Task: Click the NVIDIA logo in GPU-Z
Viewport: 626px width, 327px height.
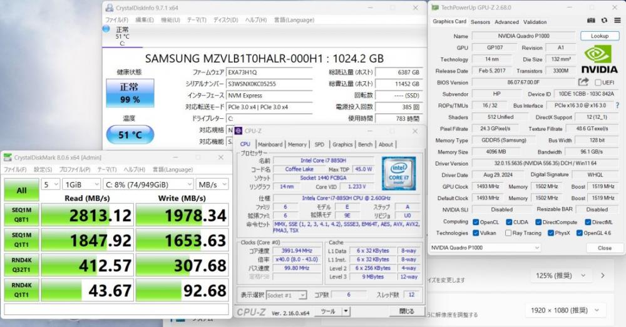Action: pyautogui.click(x=599, y=59)
